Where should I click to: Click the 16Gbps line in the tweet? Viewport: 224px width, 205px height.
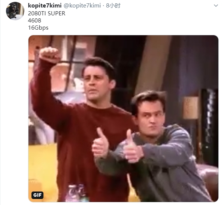[38, 28]
